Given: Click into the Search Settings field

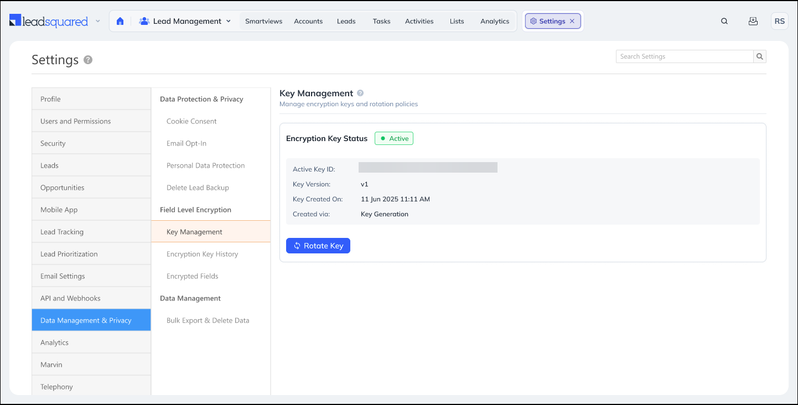Looking at the screenshot, I should (x=684, y=56).
